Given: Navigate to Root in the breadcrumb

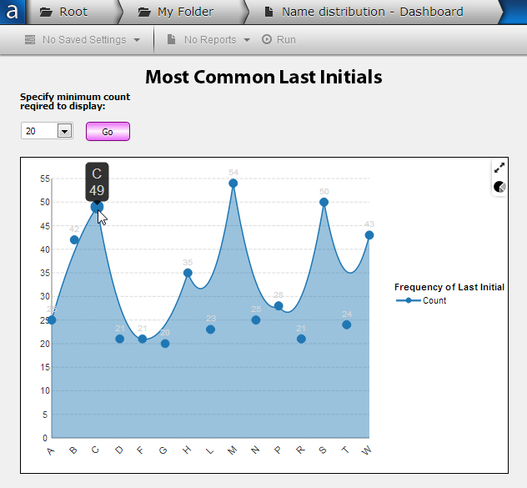Looking at the screenshot, I should 73,13.
